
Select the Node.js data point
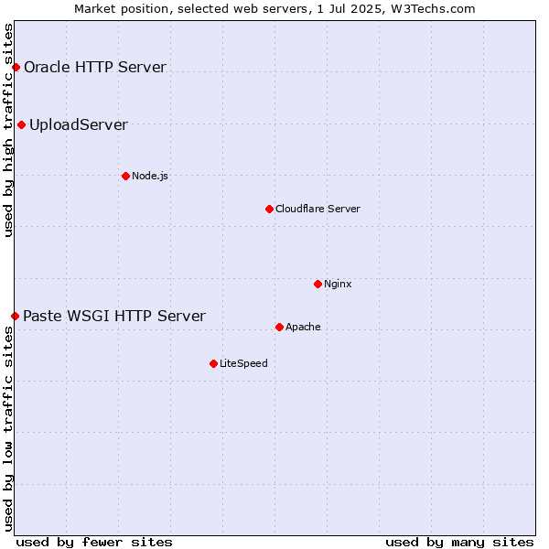(x=125, y=176)
